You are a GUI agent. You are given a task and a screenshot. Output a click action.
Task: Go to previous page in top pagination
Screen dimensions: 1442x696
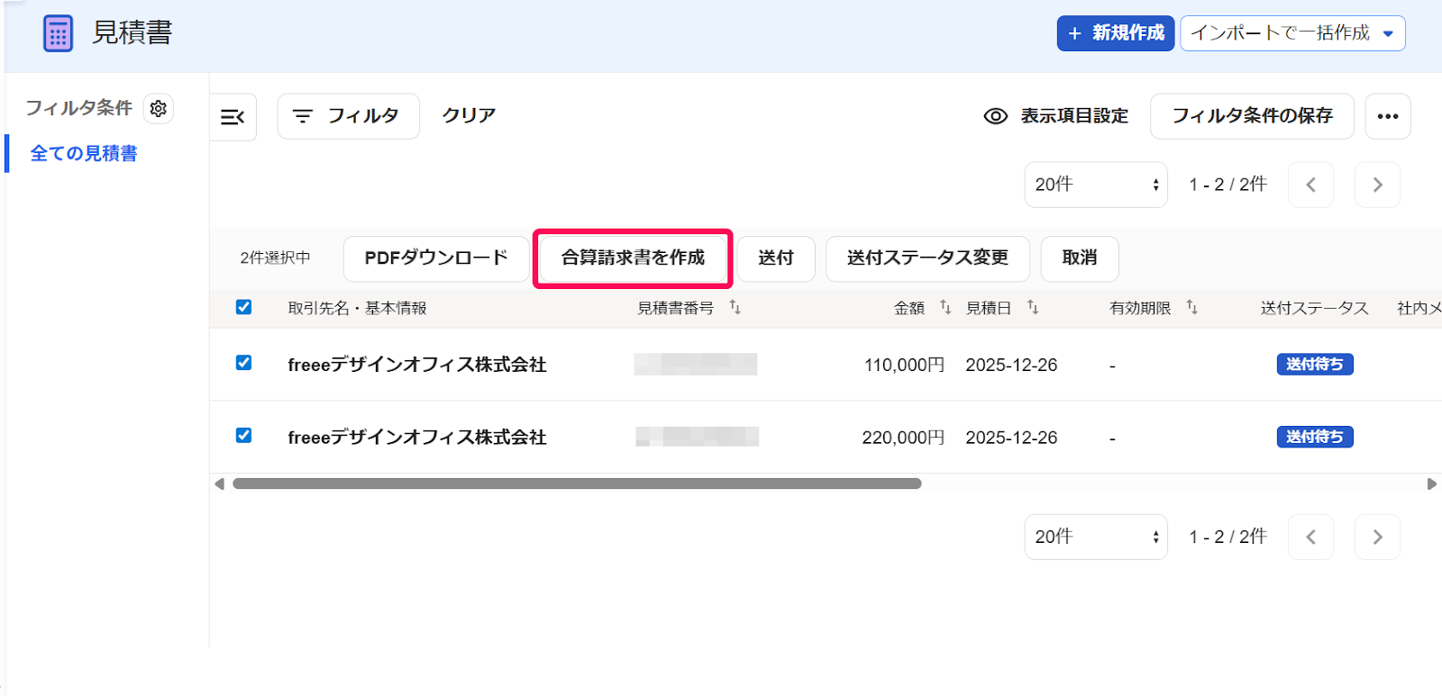(x=1310, y=185)
